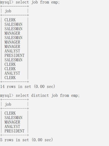The image size is (109, 146).
Task: Click the job column header in first table
Action: coord(8,11)
